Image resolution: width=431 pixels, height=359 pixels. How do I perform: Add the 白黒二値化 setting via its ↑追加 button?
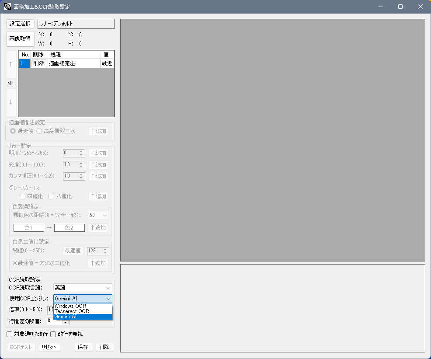[98, 263]
